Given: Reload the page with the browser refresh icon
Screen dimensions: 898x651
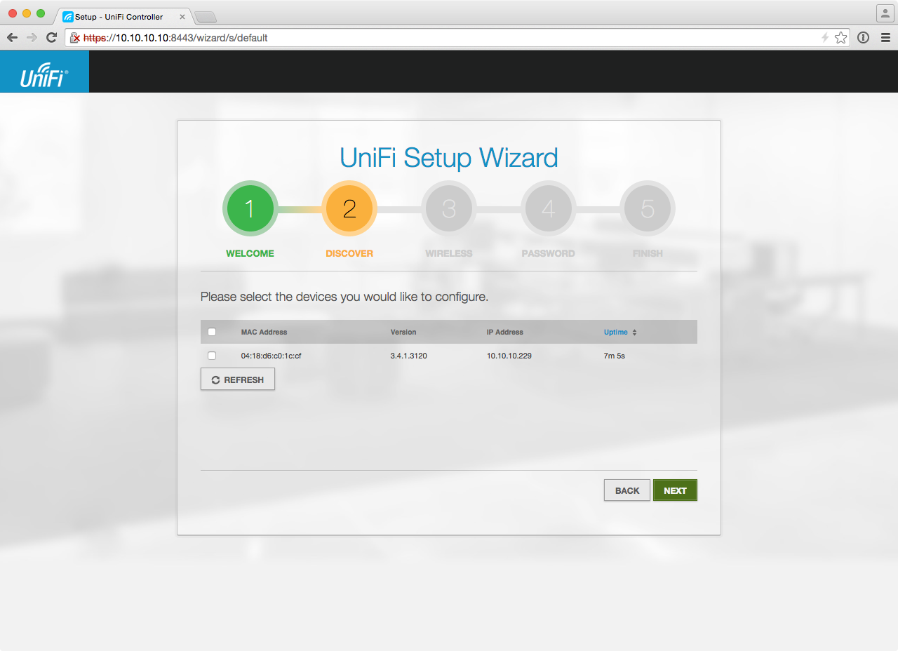Looking at the screenshot, I should pyautogui.click(x=51, y=38).
